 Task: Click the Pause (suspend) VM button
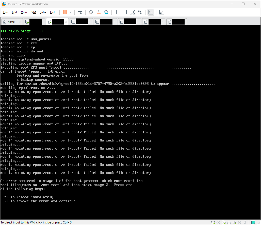65,12
